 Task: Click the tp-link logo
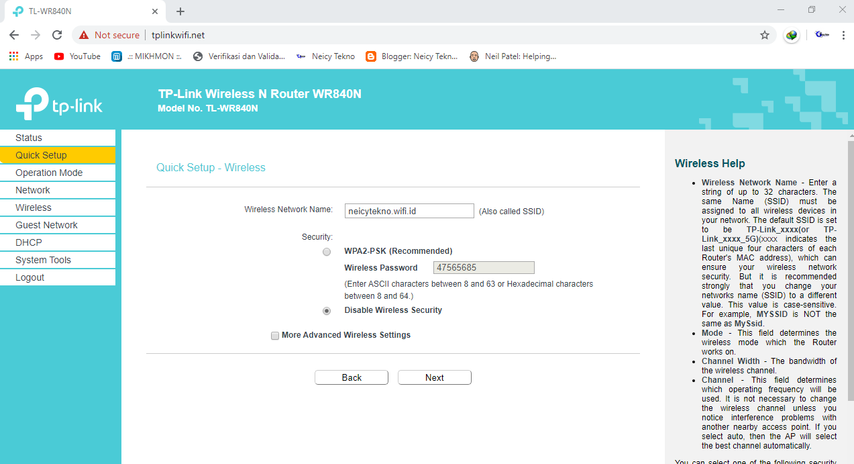click(59, 104)
